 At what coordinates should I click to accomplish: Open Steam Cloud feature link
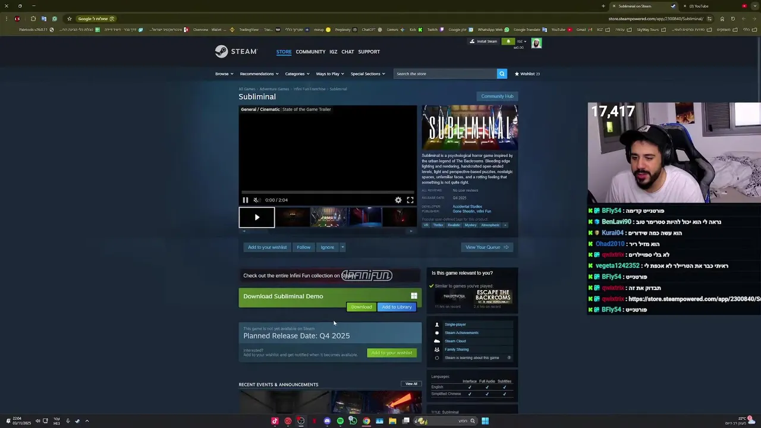(x=455, y=341)
